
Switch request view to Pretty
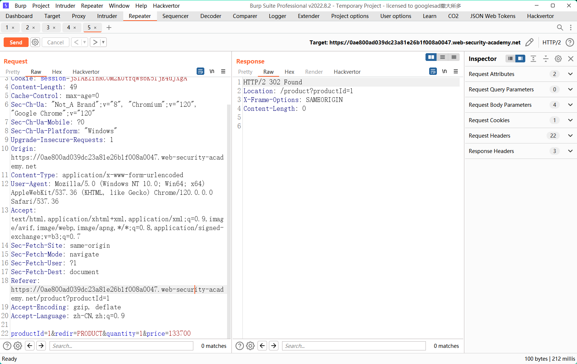pos(13,72)
